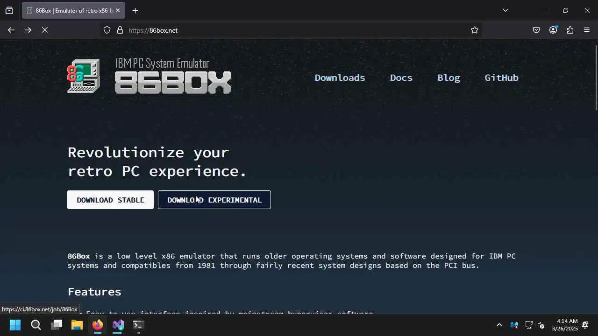Open a new tab with plus button

(x=135, y=10)
